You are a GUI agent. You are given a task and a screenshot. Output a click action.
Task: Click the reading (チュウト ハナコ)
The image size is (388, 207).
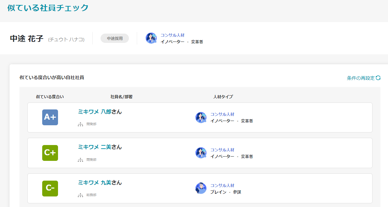coord(66,39)
